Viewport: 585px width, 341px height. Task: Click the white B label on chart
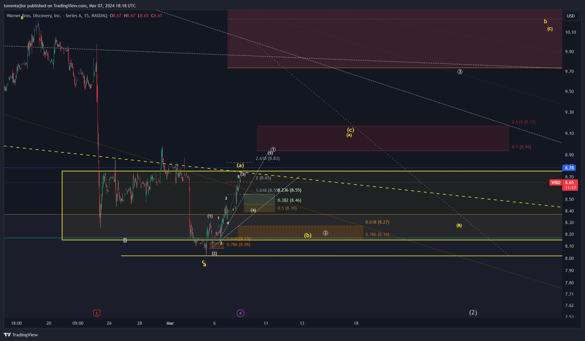pyautogui.click(x=125, y=240)
